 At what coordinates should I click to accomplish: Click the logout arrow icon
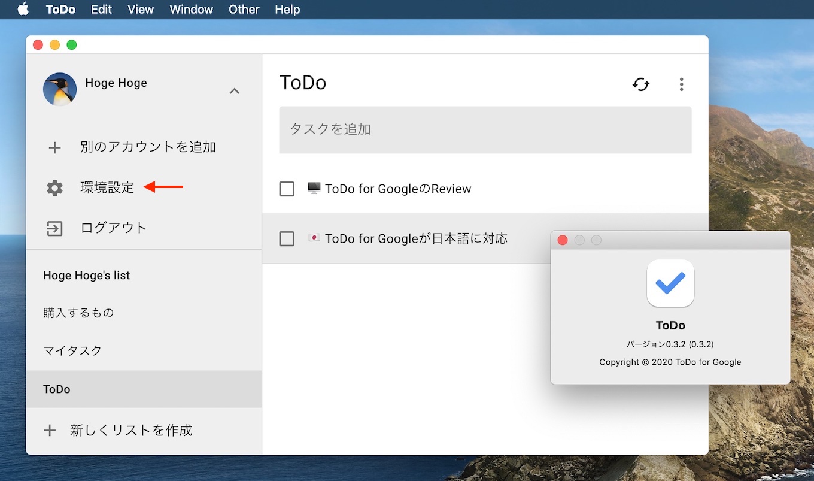[x=54, y=228]
